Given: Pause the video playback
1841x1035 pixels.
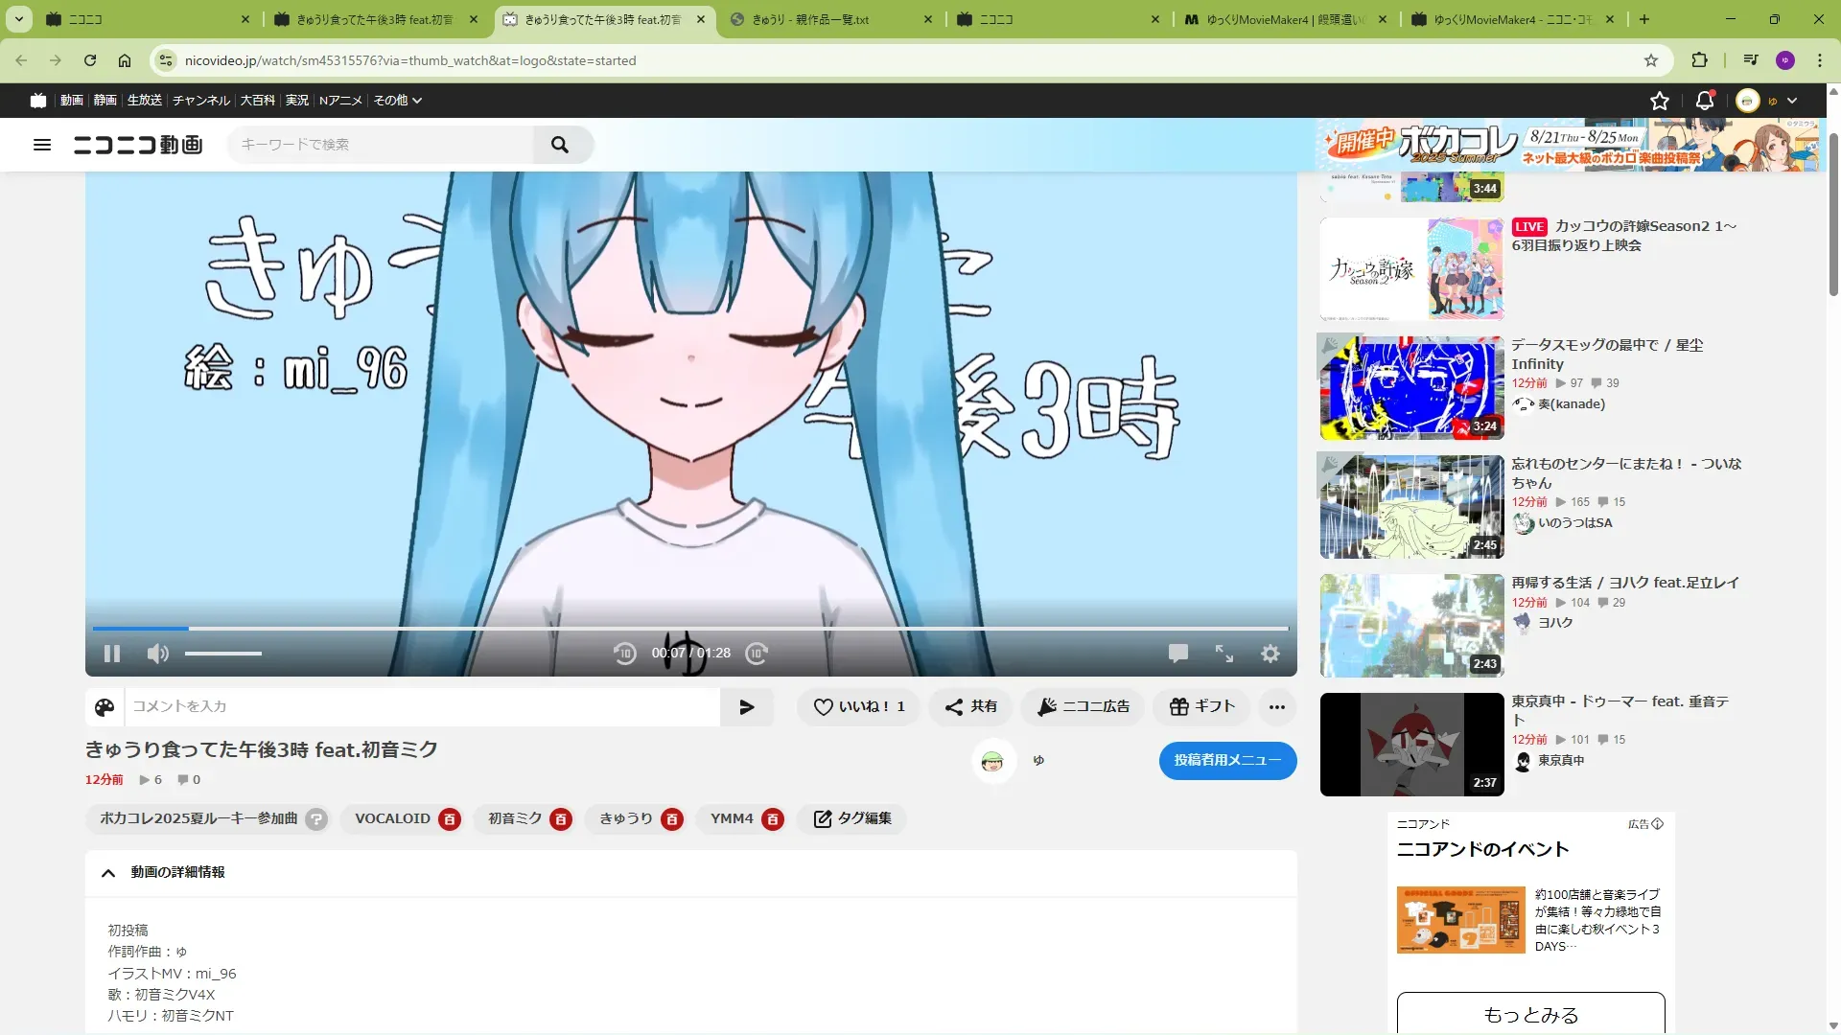Looking at the screenshot, I should coord(112,654).
